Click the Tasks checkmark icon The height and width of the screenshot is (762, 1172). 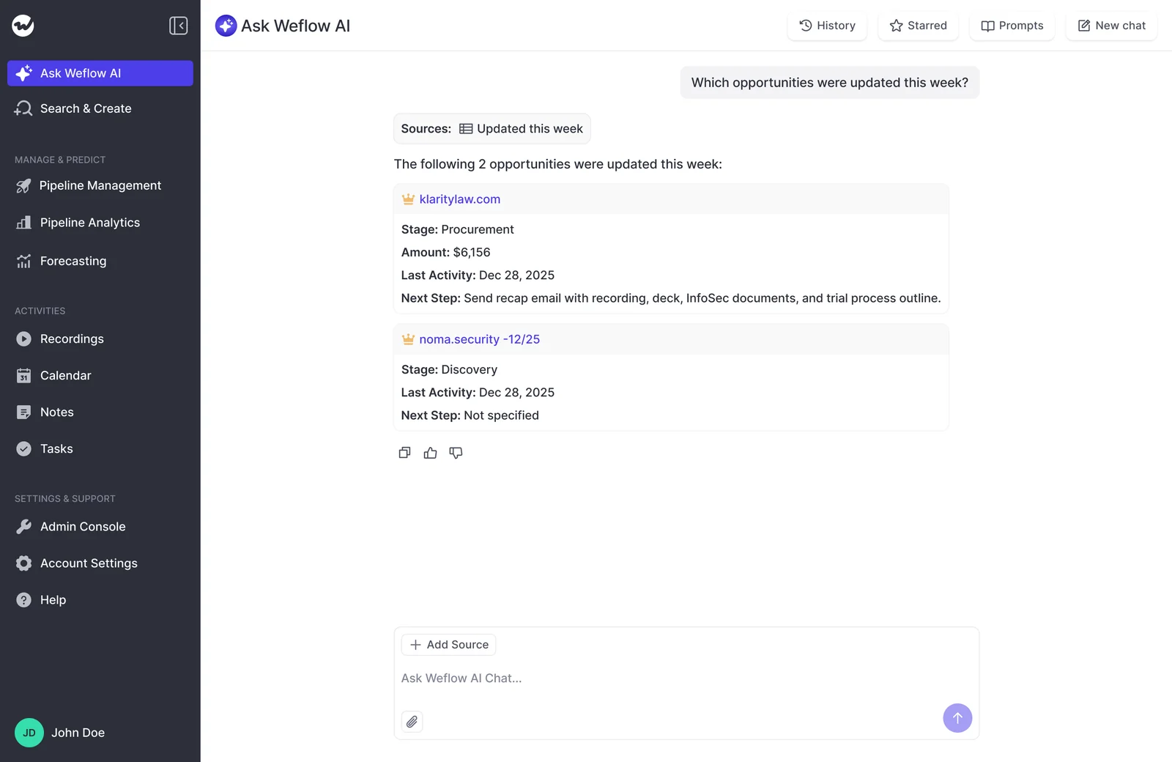[x=24, y=449]
